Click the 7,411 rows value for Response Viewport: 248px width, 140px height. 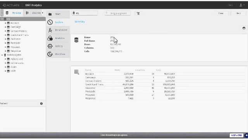click(x=131, y=98)
